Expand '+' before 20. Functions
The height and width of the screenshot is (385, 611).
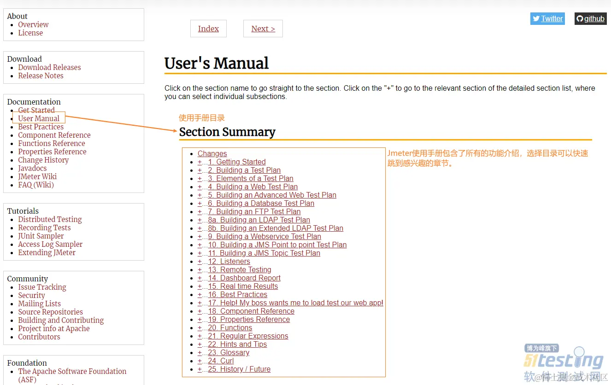click(200, 328)
